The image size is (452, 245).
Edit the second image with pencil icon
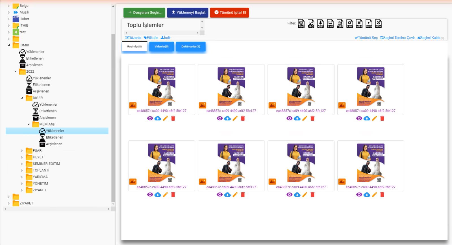pos(235,118)
